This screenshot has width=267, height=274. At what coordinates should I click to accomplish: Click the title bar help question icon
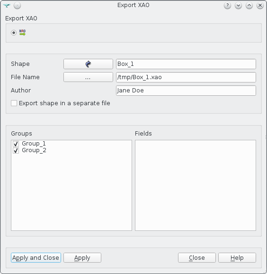227,6
